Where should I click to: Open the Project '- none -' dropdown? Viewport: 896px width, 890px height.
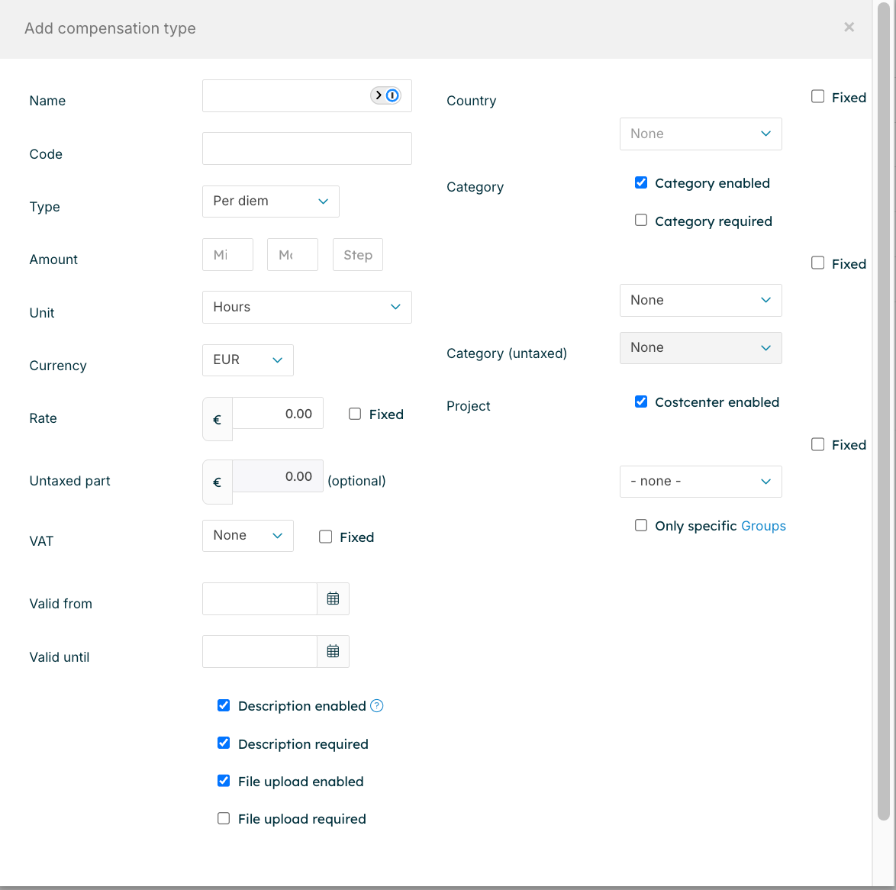(701, 482)
